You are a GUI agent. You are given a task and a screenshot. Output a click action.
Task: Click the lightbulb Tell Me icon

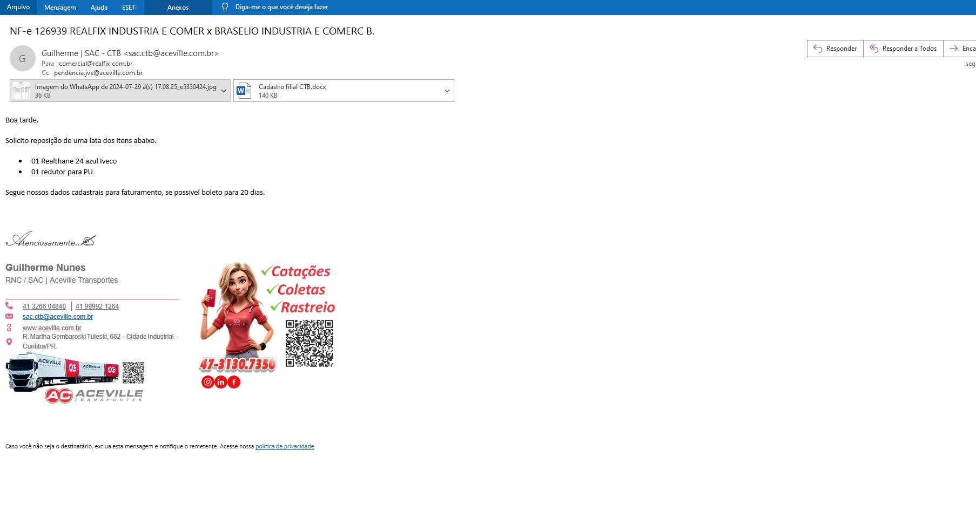coord(225,7)
